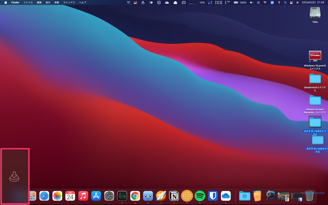This screenshot has width=328, height=205.
Task: Open the Music app
Action: (83, 196)
